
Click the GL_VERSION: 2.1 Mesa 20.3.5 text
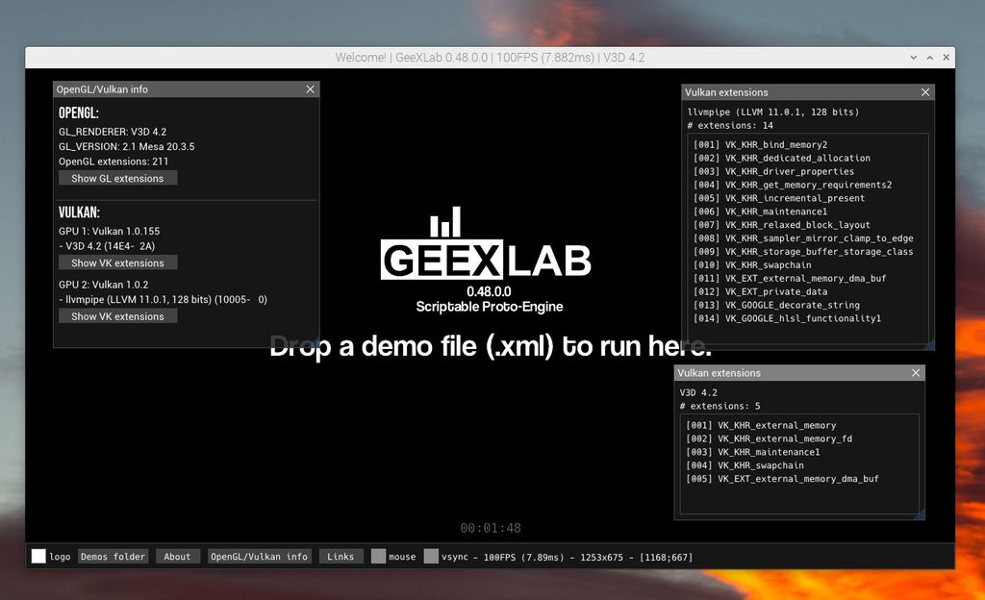(x=126, y=147)
